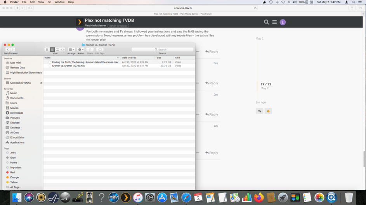The width and height of the screenshot is (366, 205).
Task: Click Safari's back button
Action: point(17,8)
